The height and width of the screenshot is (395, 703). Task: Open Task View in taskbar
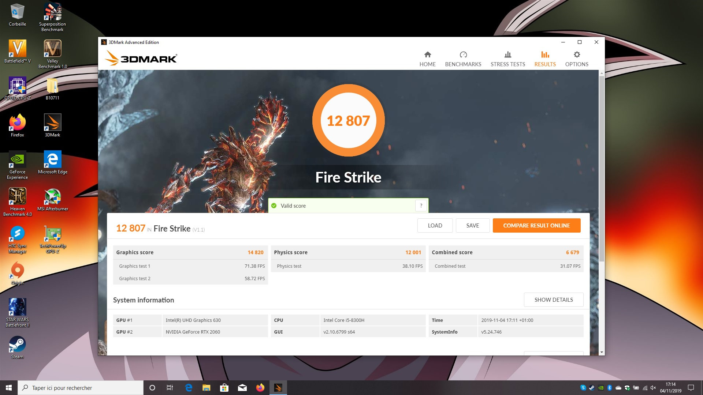point(170,388)
